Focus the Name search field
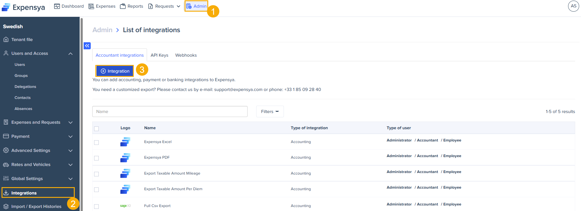Screen dimensions: 581x211 point(170,111)
